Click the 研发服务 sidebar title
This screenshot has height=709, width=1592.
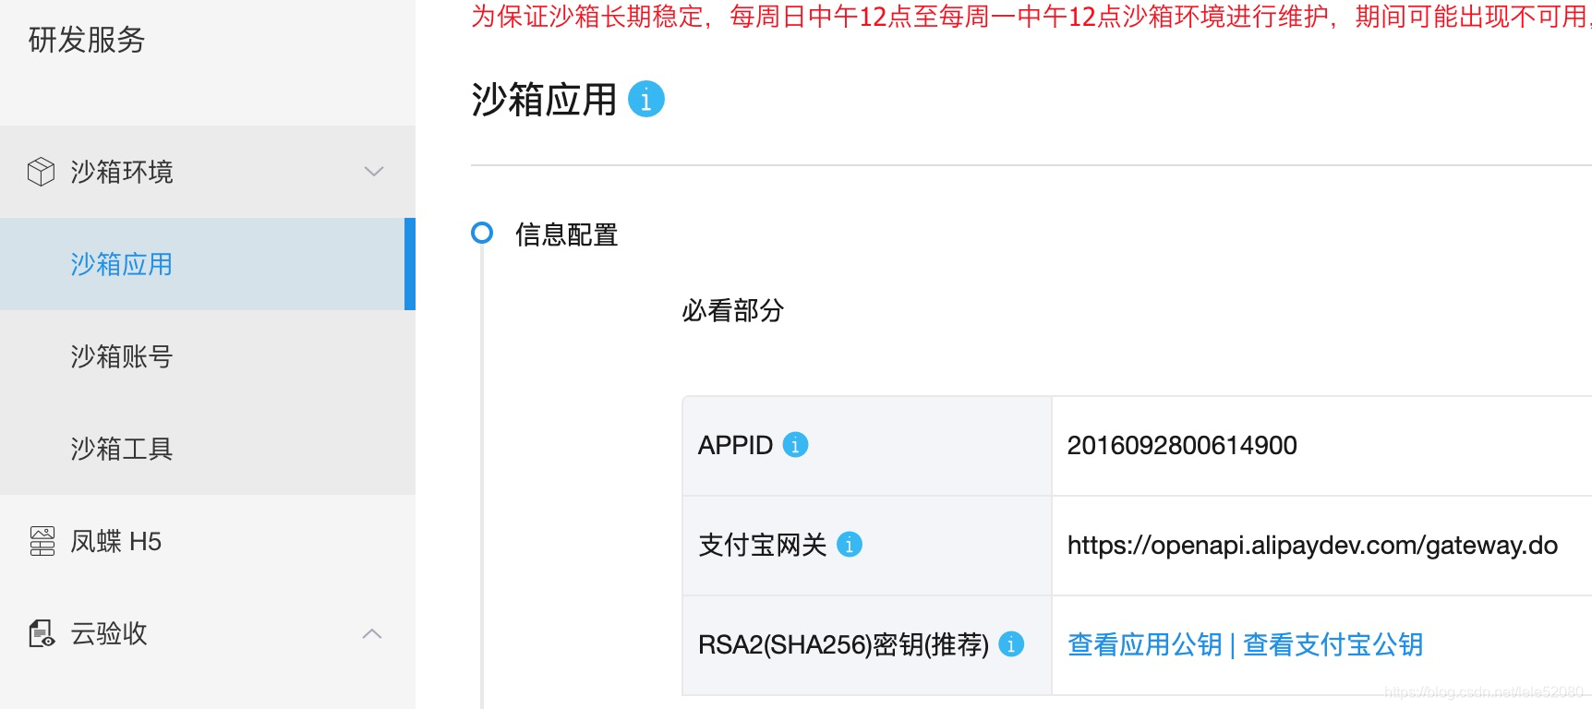[87, 40]
